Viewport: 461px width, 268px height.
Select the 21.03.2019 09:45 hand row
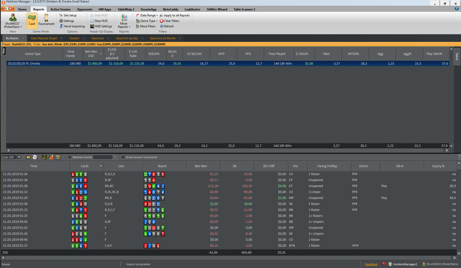click(229, 222)
